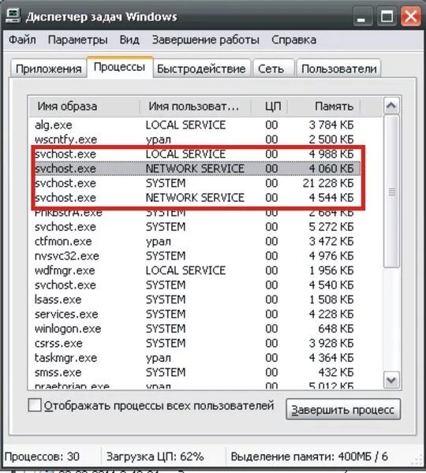
Task: Select the nvsvc32.exe process row
Action: (195, 255)
